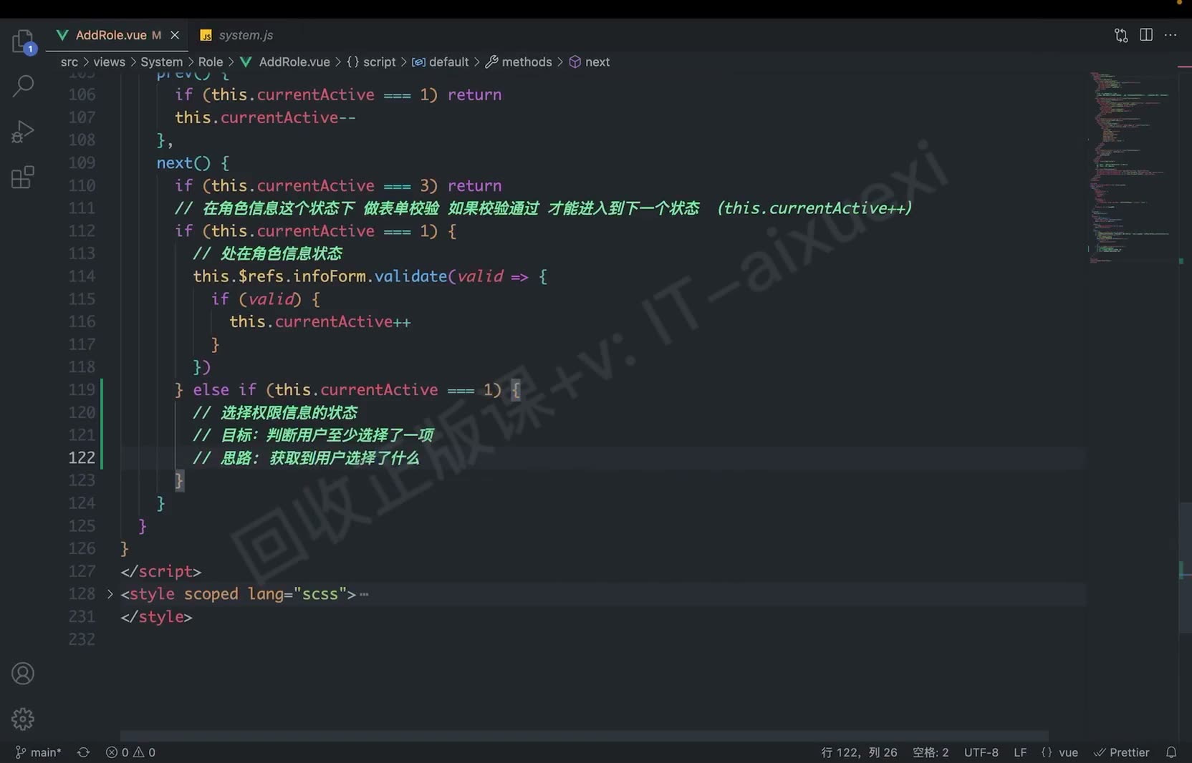Open notifications bell icon

point(1171,752)
